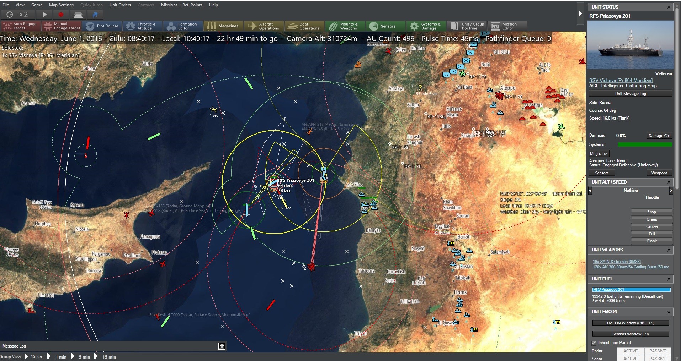Open the Throttle & Altitude panel
Image resolution: width=681 pixels, height=361 pixels.
142,26
